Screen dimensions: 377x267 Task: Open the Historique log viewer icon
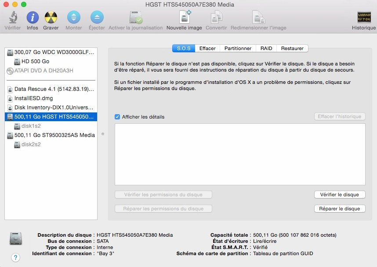click(x=363, y=18)
